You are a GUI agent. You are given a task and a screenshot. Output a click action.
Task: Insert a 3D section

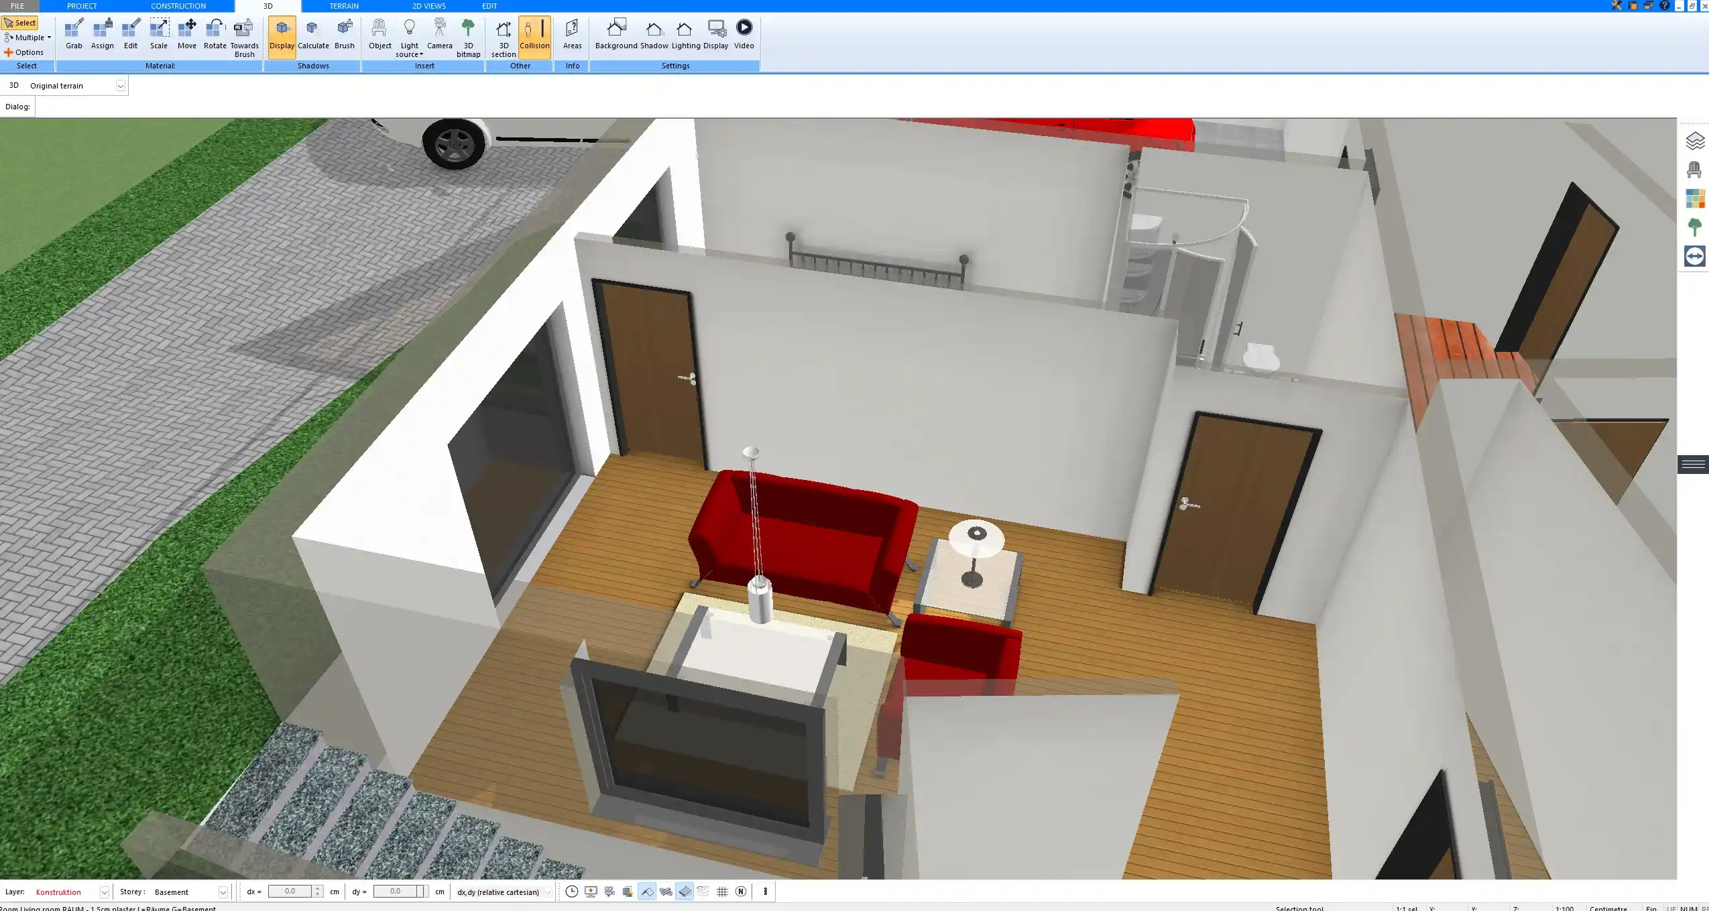point(502,37)
